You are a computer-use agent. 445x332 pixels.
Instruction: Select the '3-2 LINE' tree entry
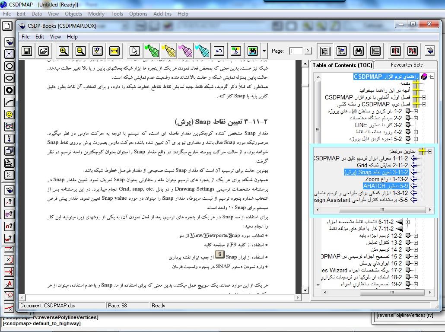[378, 125]
